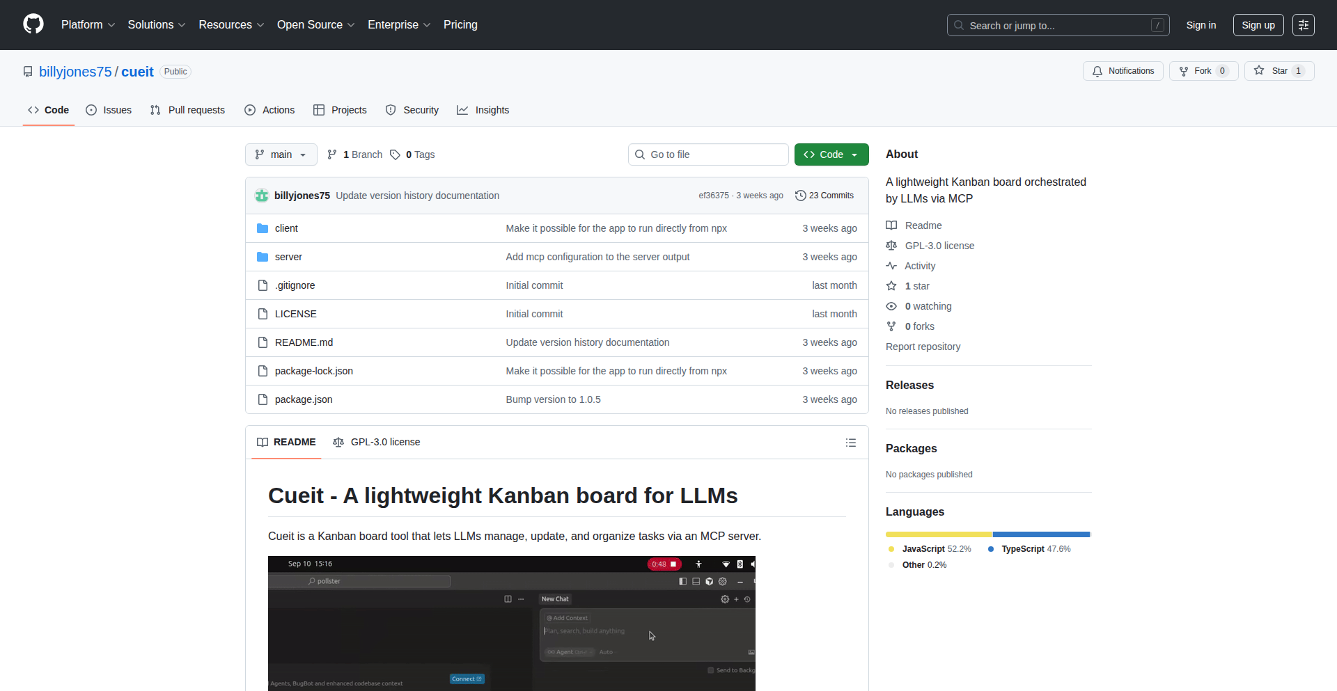Click the Sign up button
Viewport: 1337px width, 691px height.
pos(1258,25)
